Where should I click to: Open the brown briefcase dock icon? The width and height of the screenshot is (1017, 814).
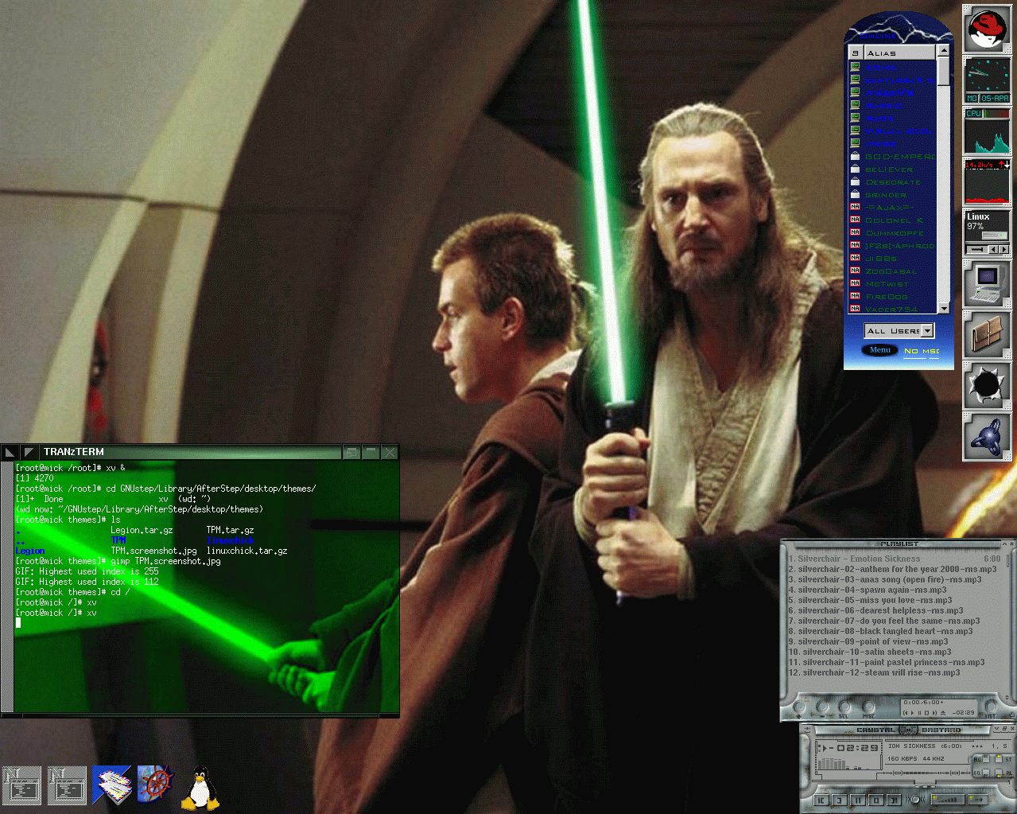pos(987,334)
